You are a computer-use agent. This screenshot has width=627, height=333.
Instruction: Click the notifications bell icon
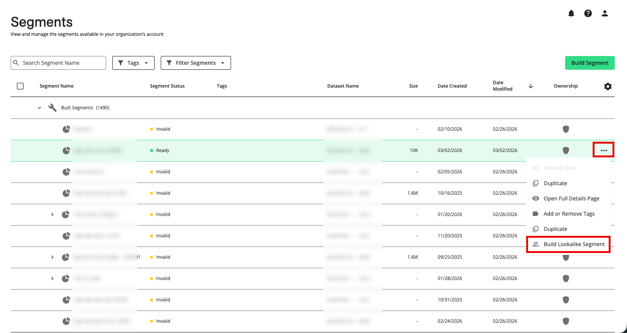[571, 14]
